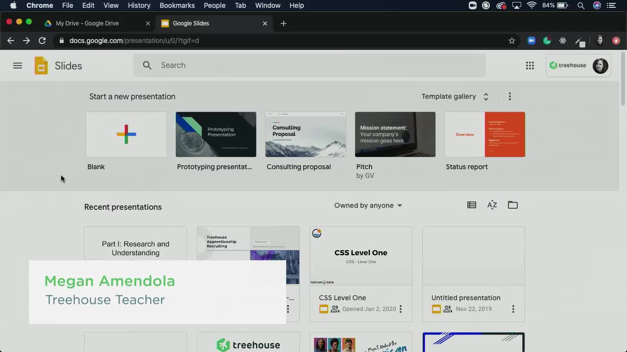Open the main menu hamburger icon

18,65
